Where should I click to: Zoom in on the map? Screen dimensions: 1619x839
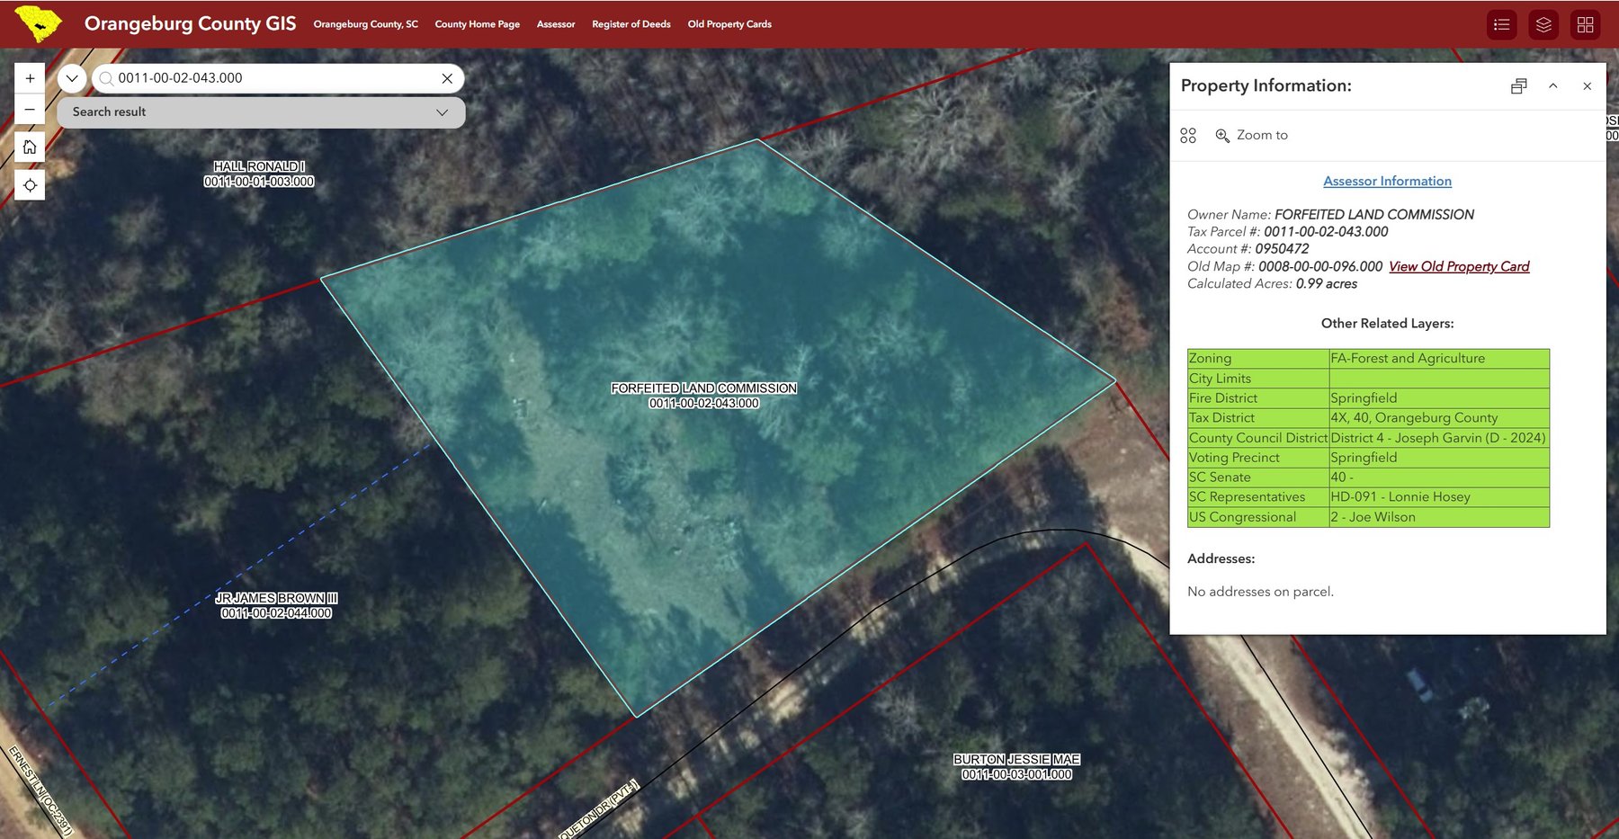click(x=30, y=77)
